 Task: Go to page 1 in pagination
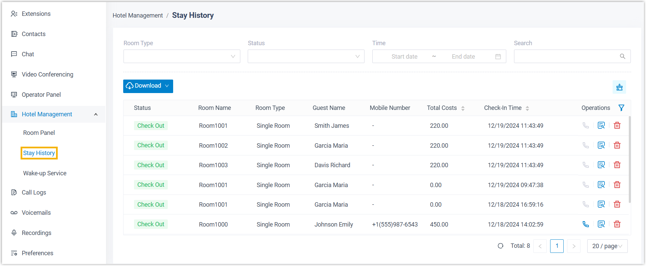coord(557,246)
